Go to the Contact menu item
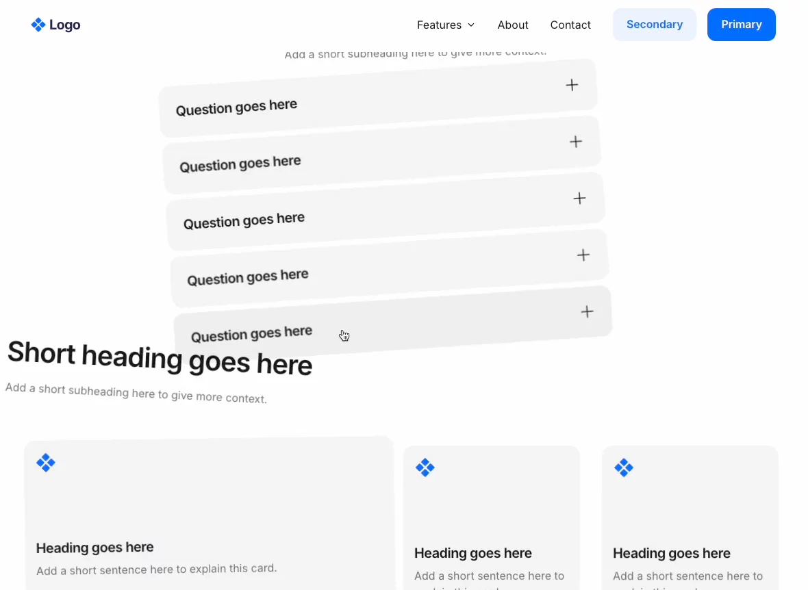This screenshot has height=590, width=808. [x=570, y=25]
